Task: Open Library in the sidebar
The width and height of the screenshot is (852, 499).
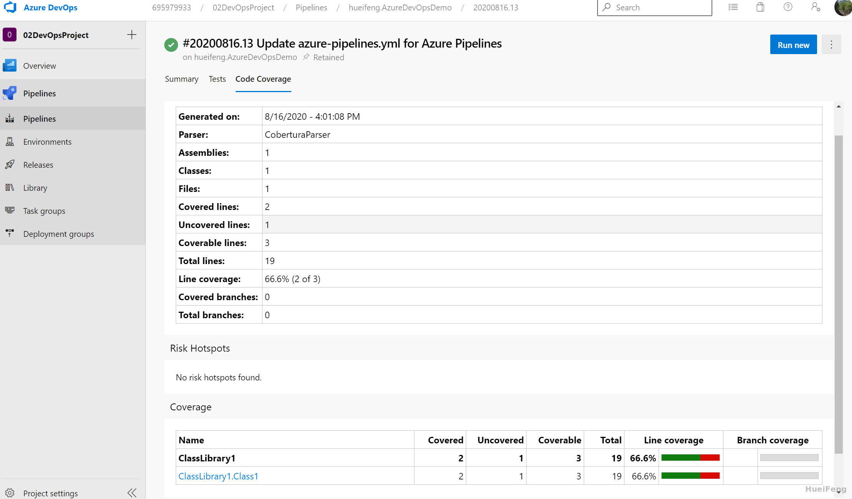Action: [35, 188]
